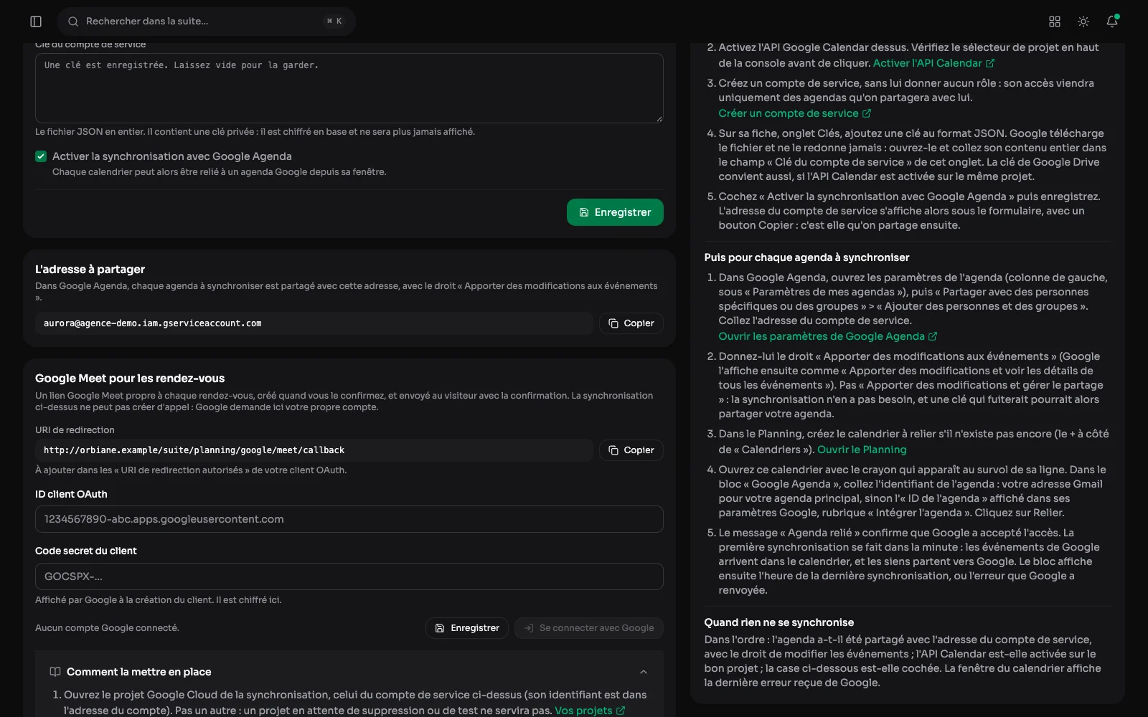Viewport: 1148px width, 717px height.
Task: Copy the URI de redirection
Action: [x=631, y=450]
